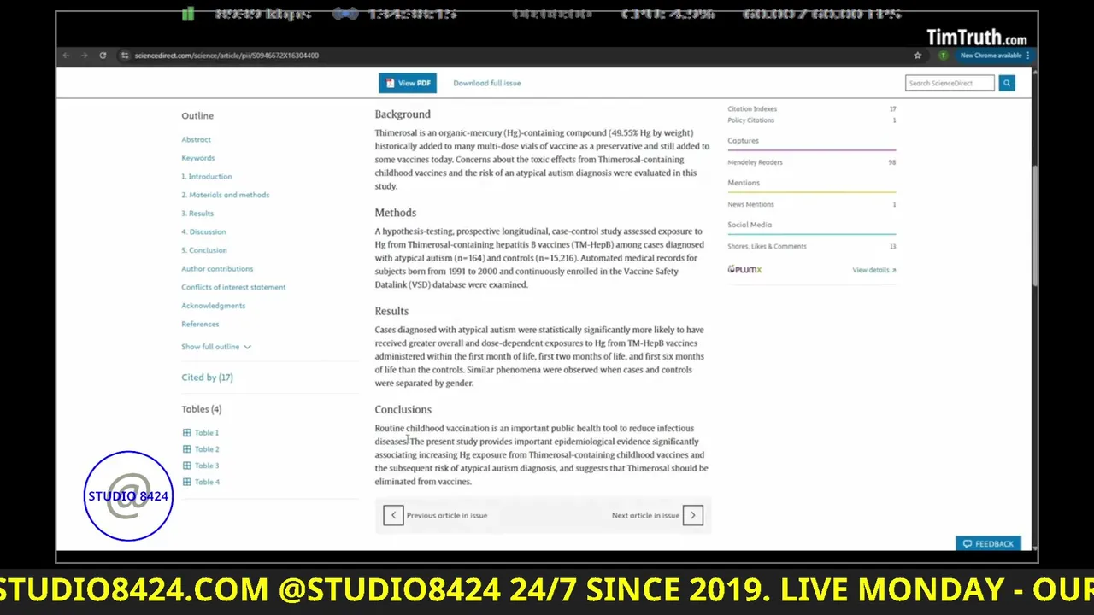Focus the Search ScienceDirect field
This screenshot has height=615, width=1094.
coord(950,83)
